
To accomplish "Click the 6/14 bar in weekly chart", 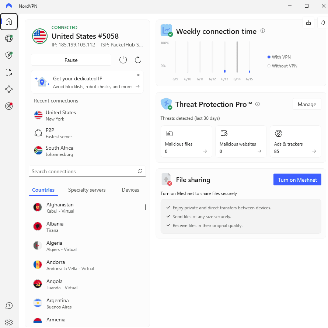I will pyautogui.click(x=237, y=57).
